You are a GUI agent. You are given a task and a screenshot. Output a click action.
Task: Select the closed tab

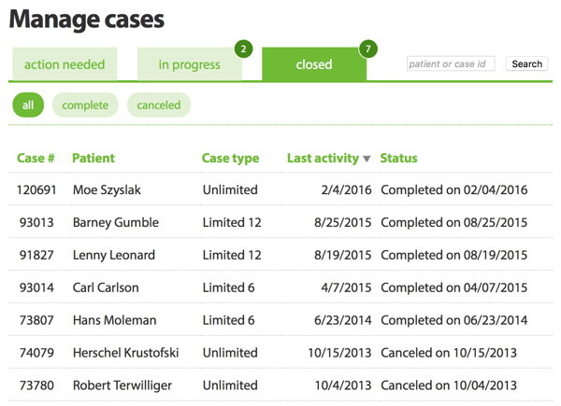314,64
